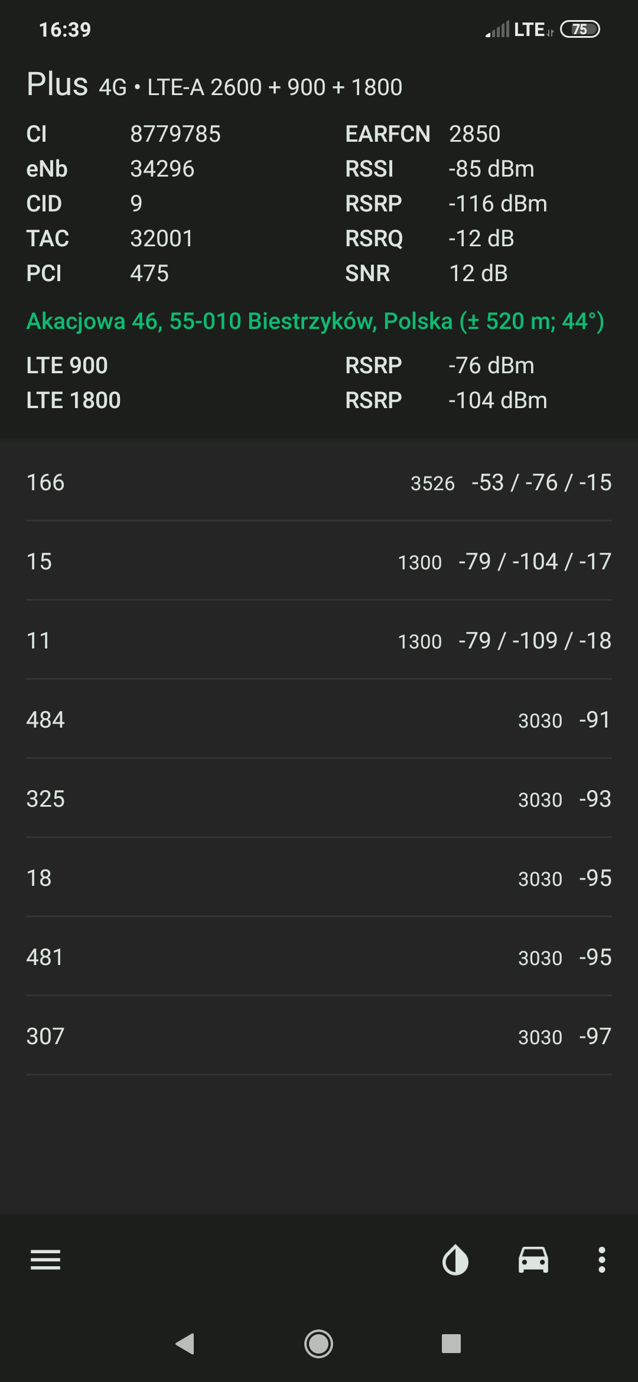Open the hamburger menu icon
The height and width of the screenshot is (1382, 638).
pos(45,1260)
